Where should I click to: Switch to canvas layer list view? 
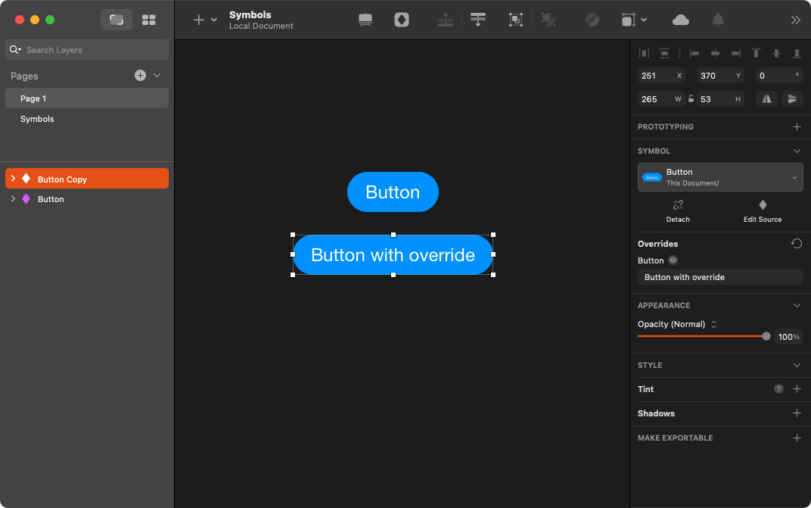117,20
